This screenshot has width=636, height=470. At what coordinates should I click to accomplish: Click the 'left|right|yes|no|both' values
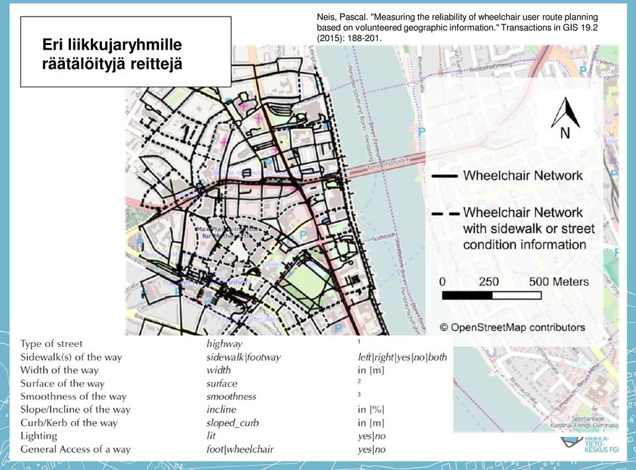[402, 357]
